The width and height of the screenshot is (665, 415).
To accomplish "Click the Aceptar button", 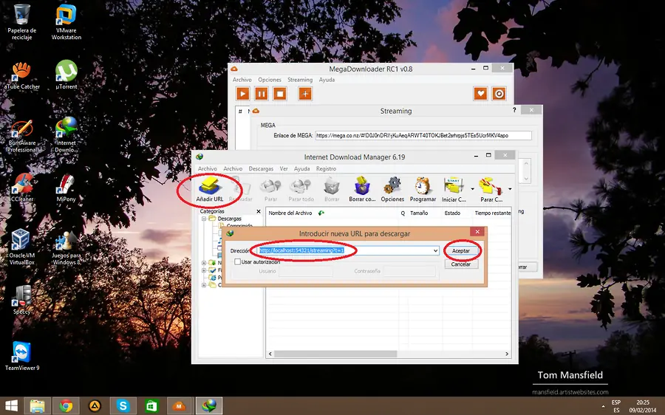I will click(x=461, y=251).
